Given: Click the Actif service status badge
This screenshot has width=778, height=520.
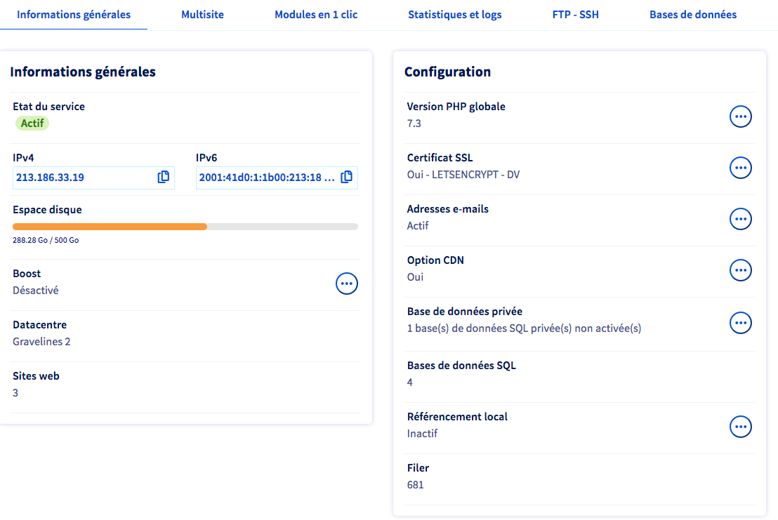Looking at the screenshot, I should click(x=32, y=124).
